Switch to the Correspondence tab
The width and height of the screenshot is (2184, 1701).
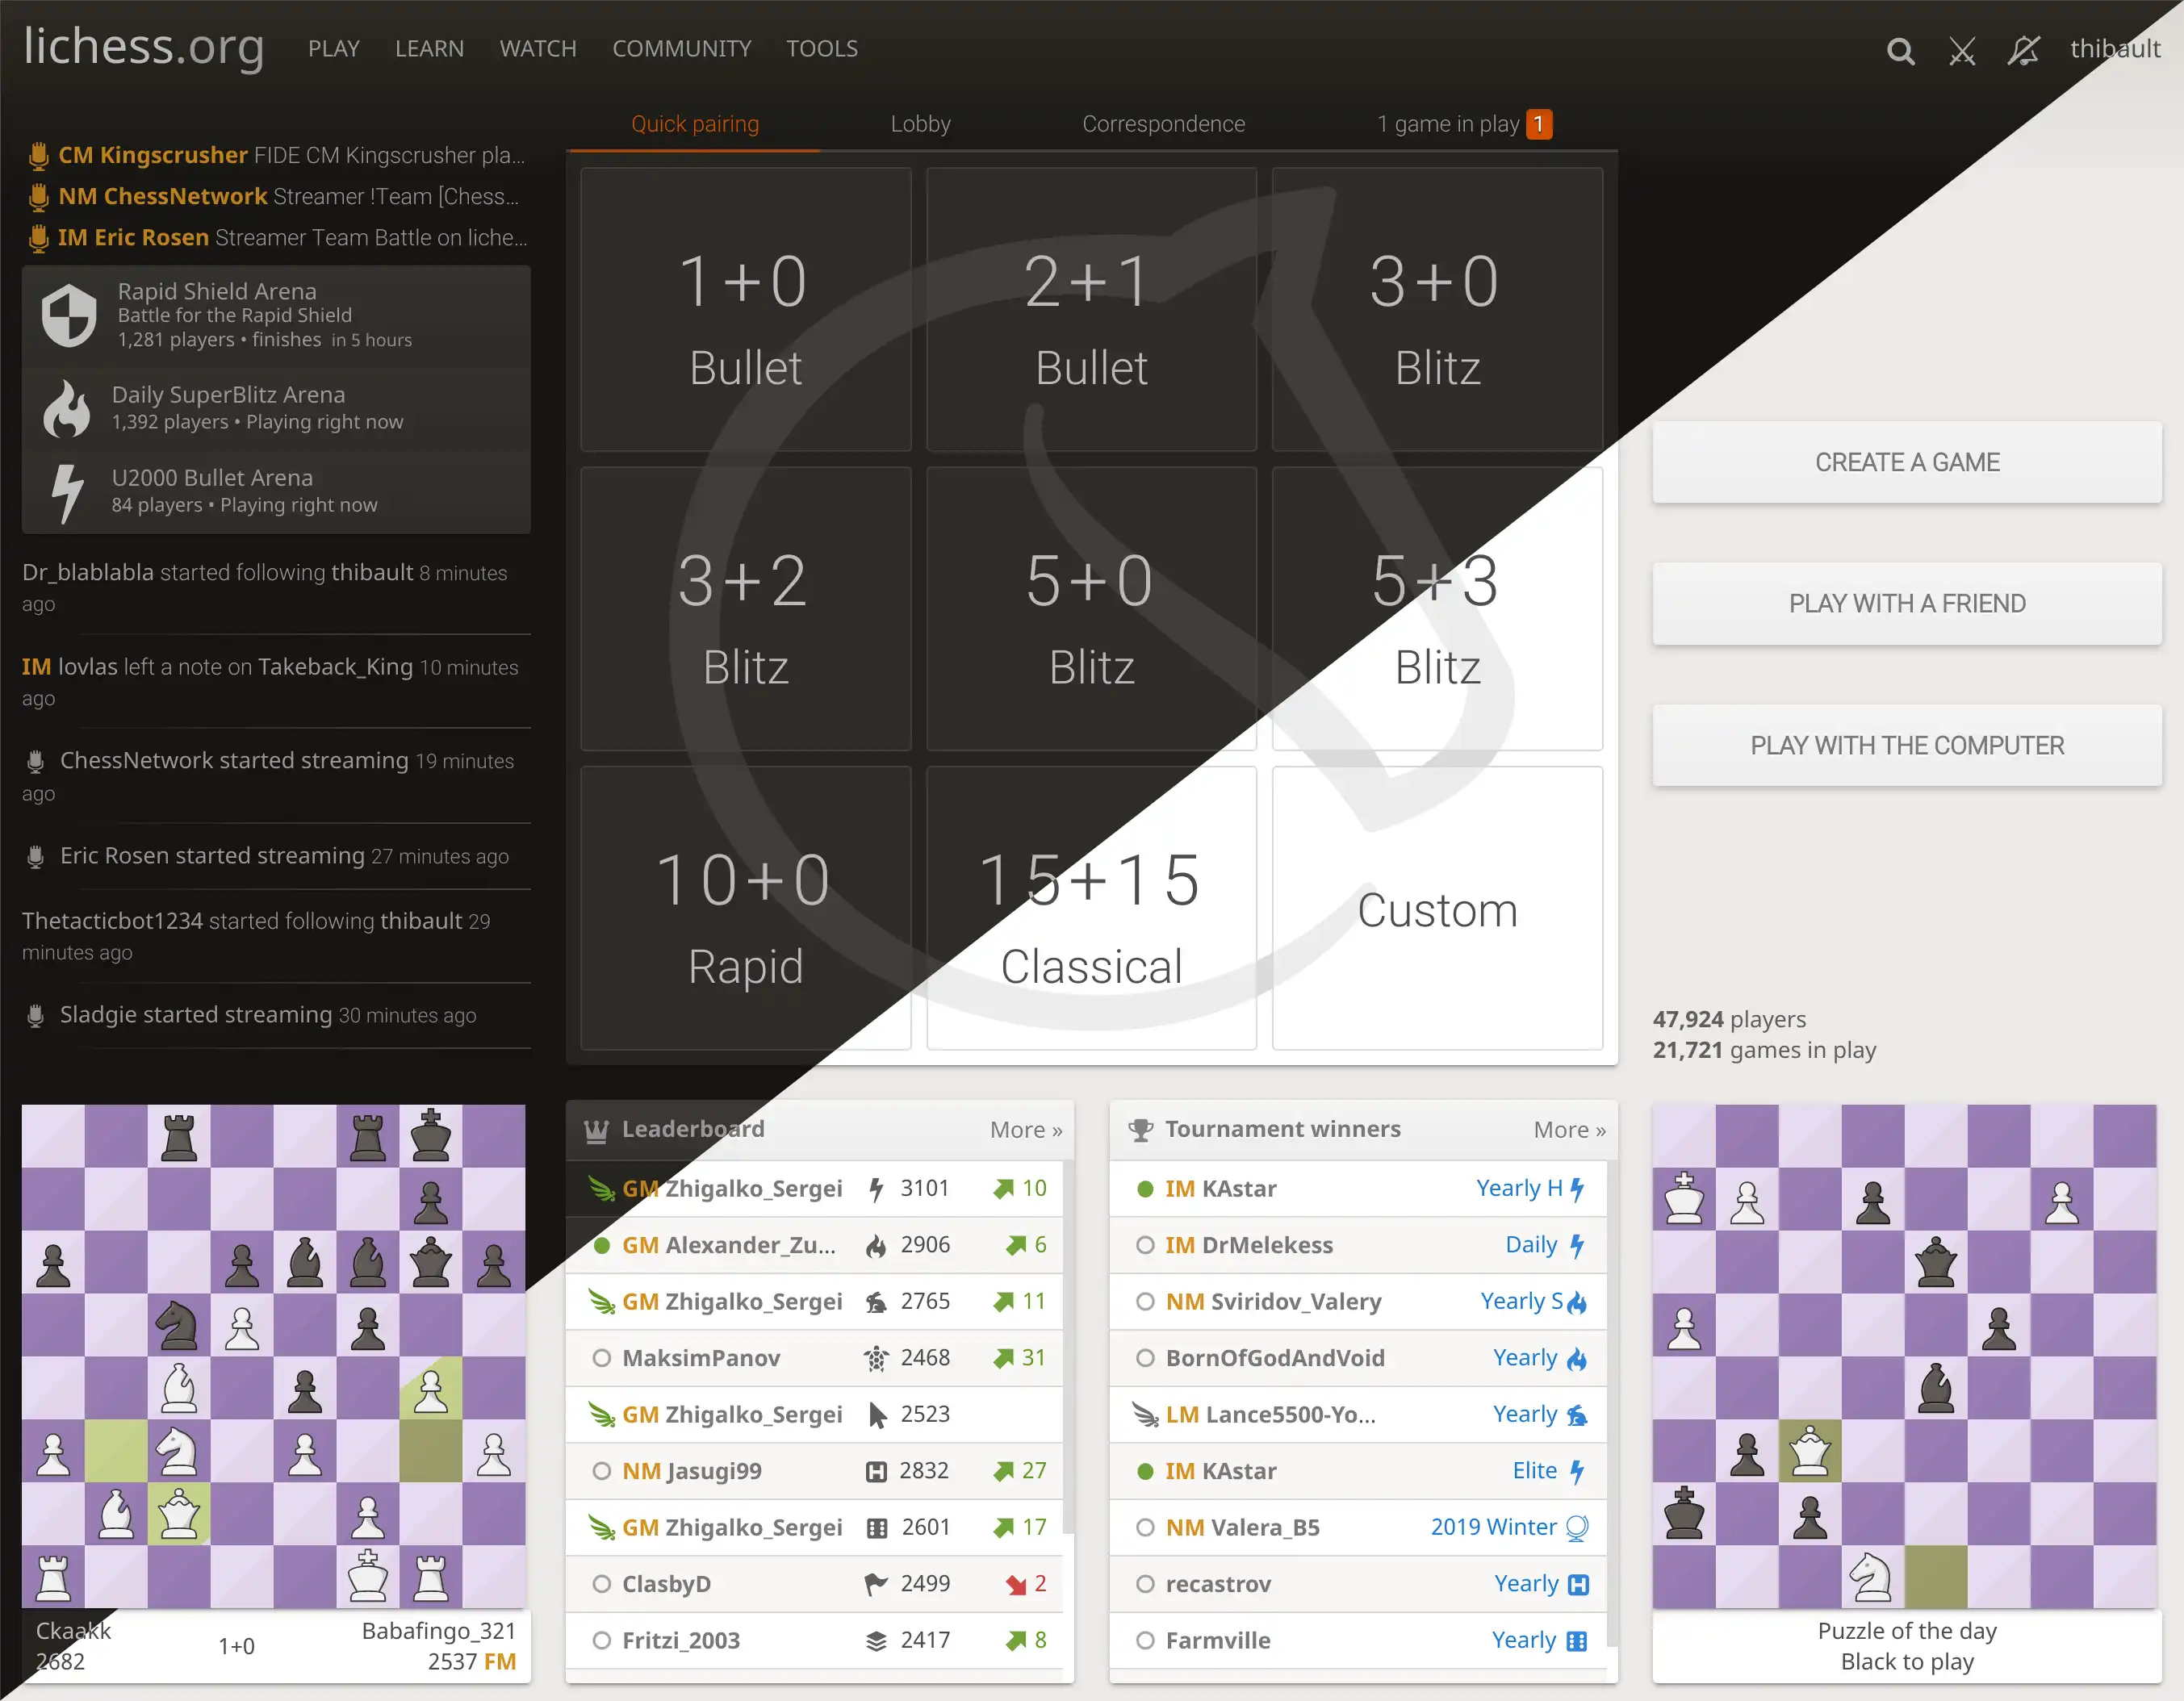1165,123
